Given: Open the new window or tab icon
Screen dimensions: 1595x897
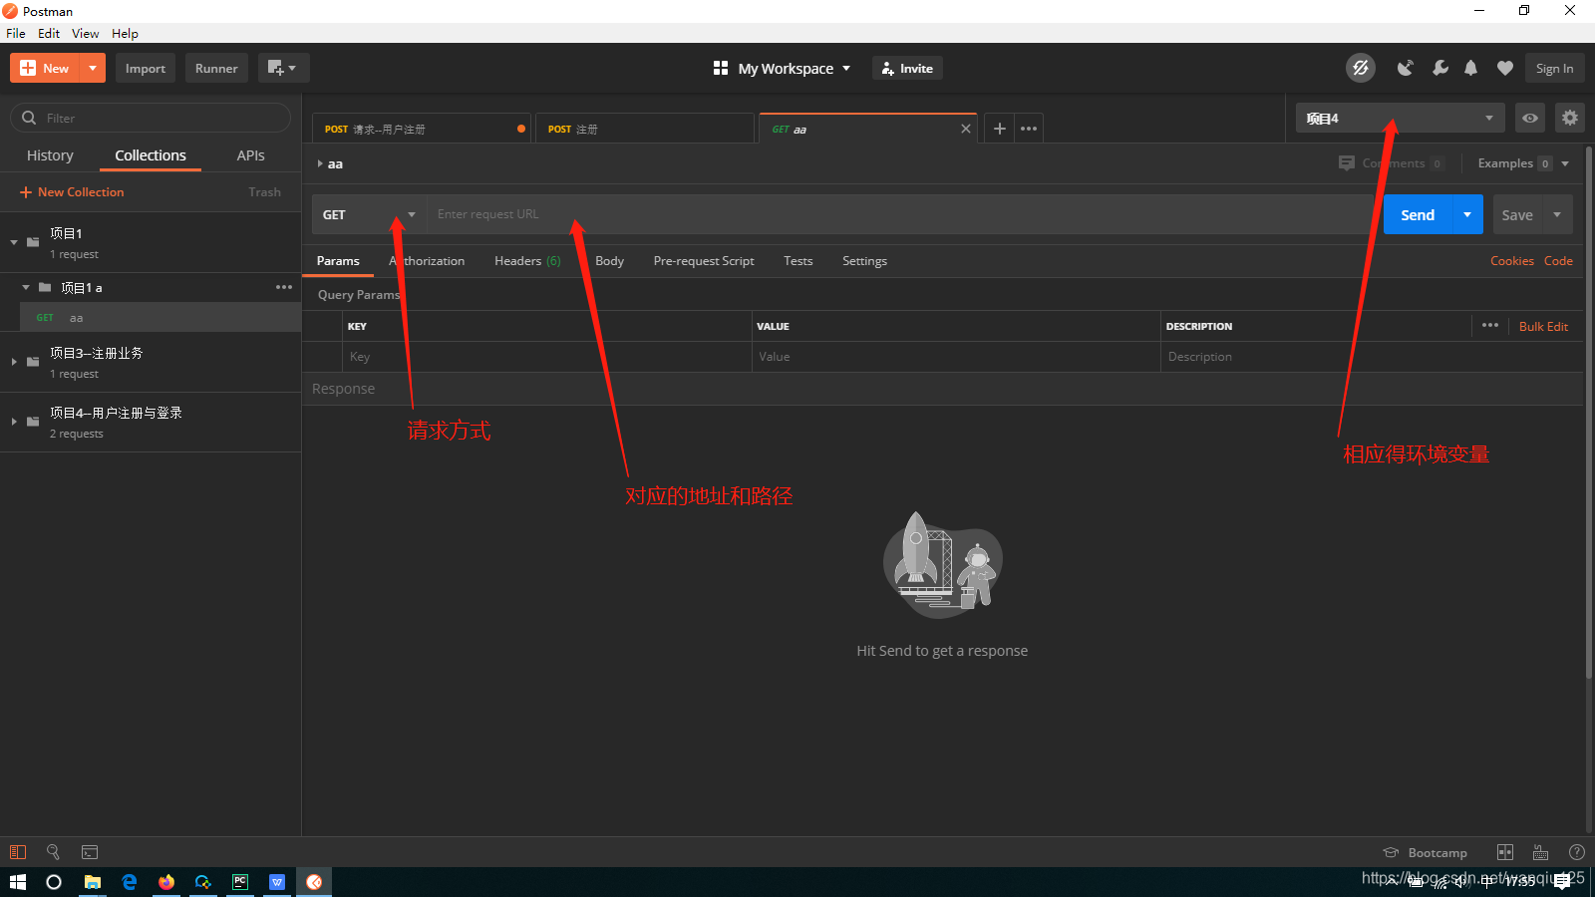Looking at the screenshot, I should click(283, 68).
